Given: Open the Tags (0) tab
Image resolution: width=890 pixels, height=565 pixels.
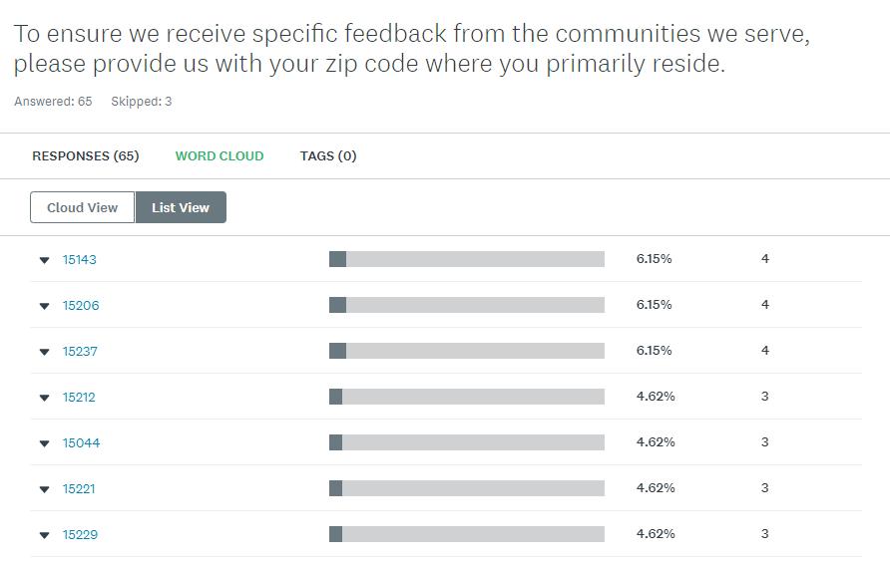Looking at the screenshot, I should click(x=328, y=155).
